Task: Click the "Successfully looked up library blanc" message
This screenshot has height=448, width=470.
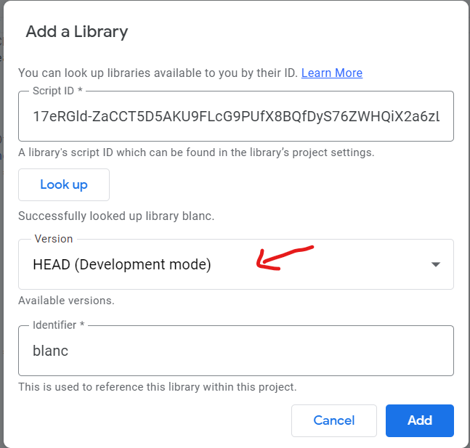Action: 116,216
